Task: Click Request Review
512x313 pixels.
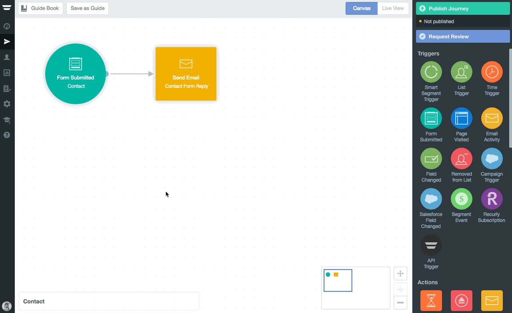Action: pos(463,36)
